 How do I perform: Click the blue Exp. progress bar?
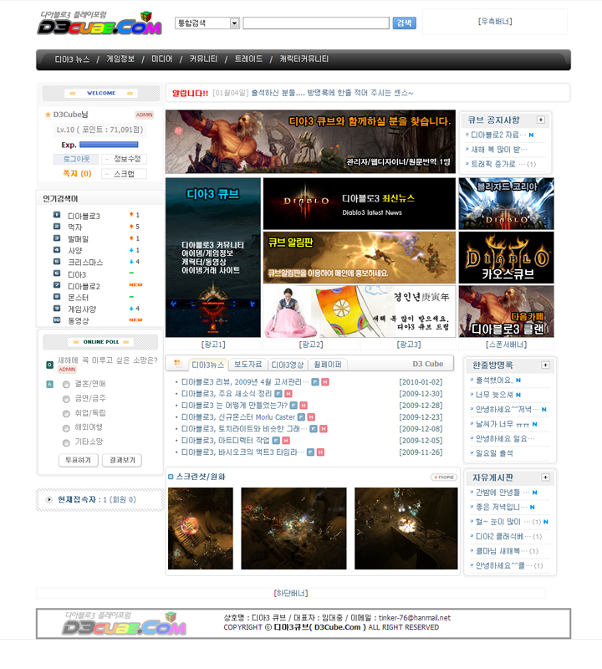point(109,145)
